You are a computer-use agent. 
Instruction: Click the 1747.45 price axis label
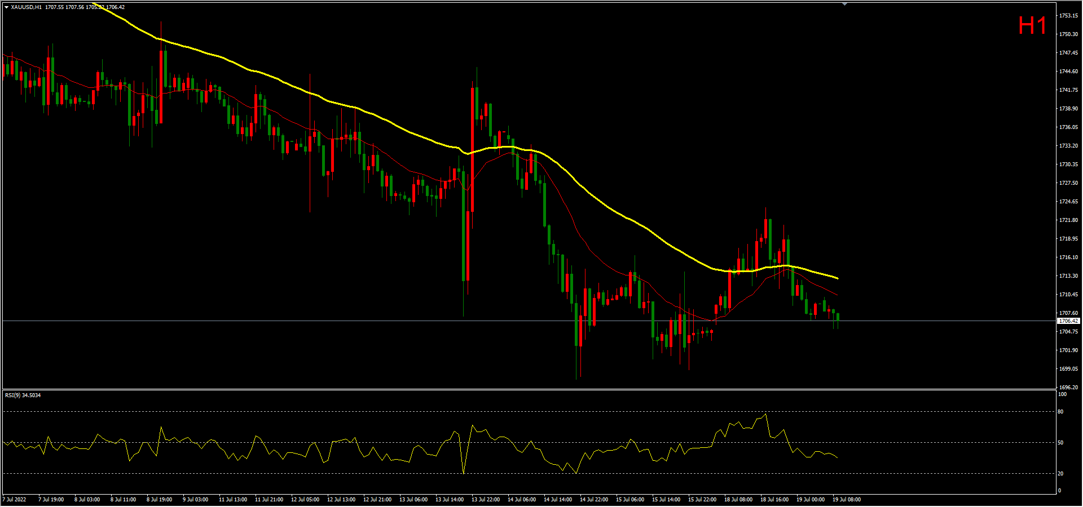[1068, 53]
